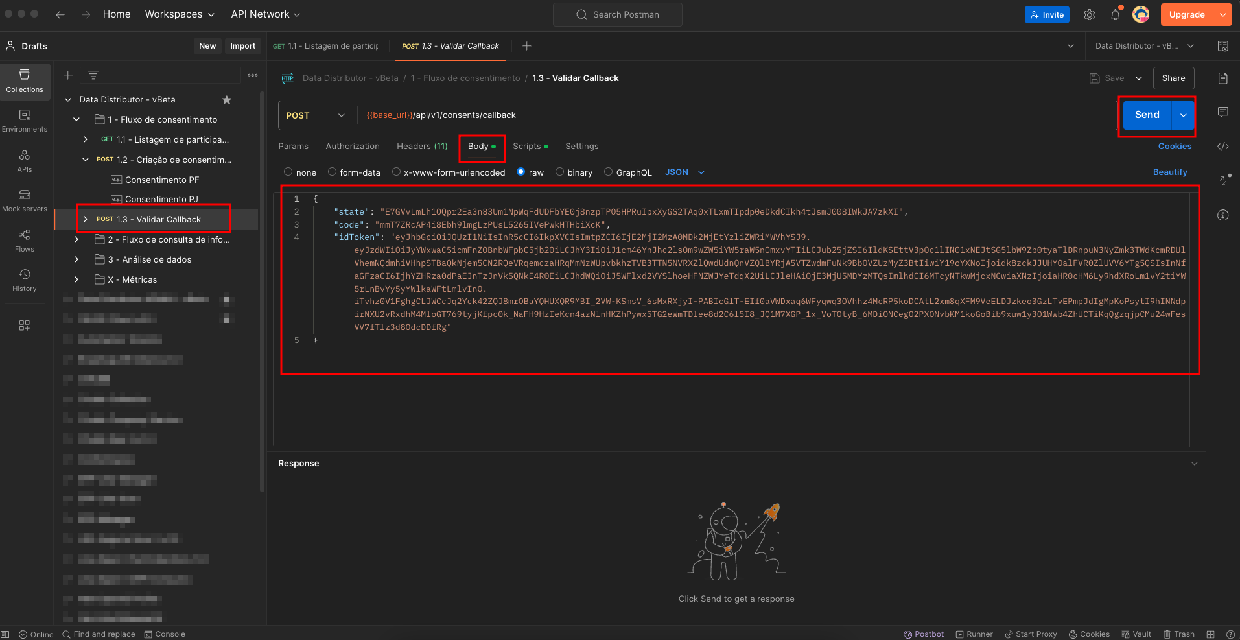Open Mock servers in the sidebar
The height and width of the screenshot is (640, 1240).
click(x=25, y=200)
